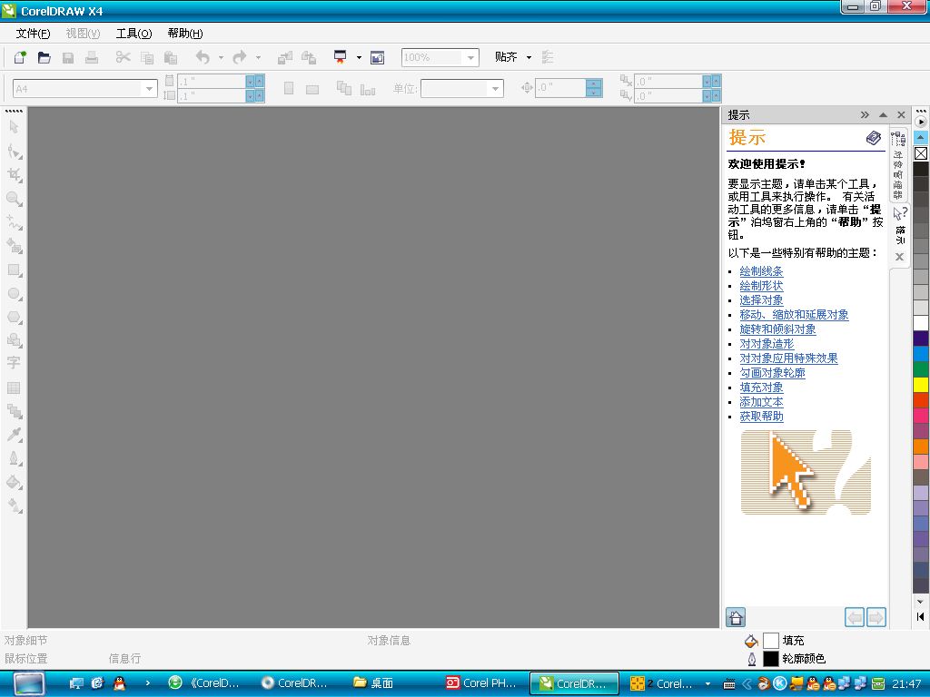Viewport: 930px width, 697px height.
Task: Select the no-color X swatch in the palette
Action: coord(921,153)
